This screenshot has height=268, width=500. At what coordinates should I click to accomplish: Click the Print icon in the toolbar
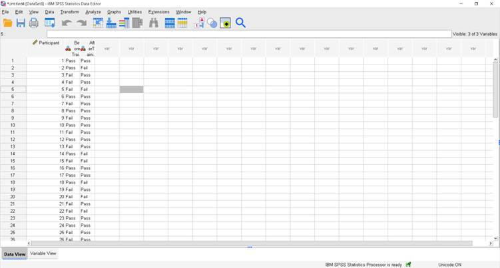point(33,23)
